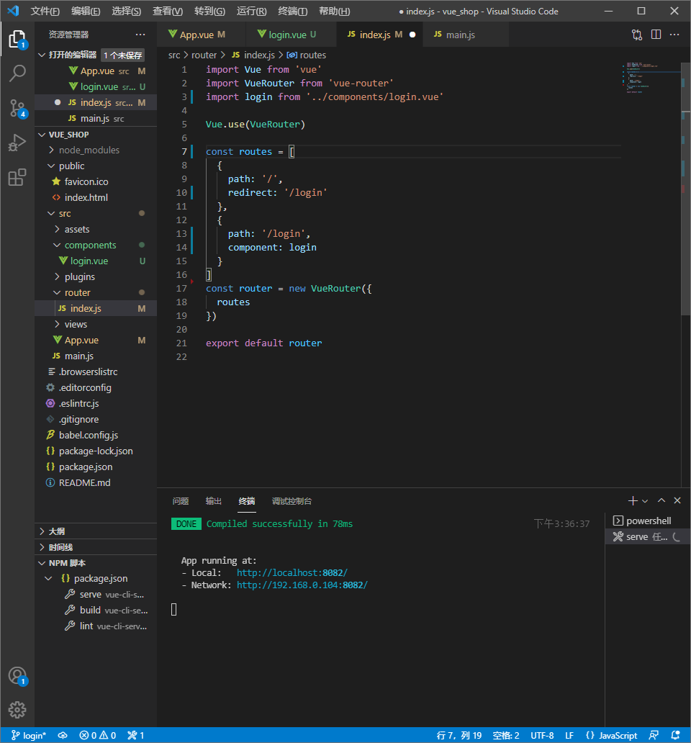Maximize the terminal panel size
691x743 pixels.
(661, 501)
